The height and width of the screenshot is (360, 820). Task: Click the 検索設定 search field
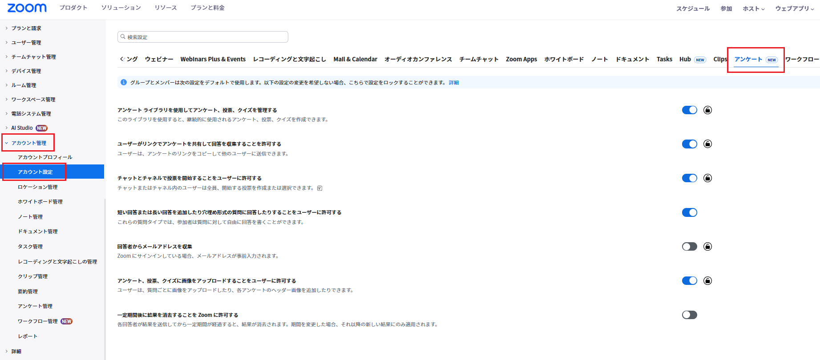pos(203,37)
